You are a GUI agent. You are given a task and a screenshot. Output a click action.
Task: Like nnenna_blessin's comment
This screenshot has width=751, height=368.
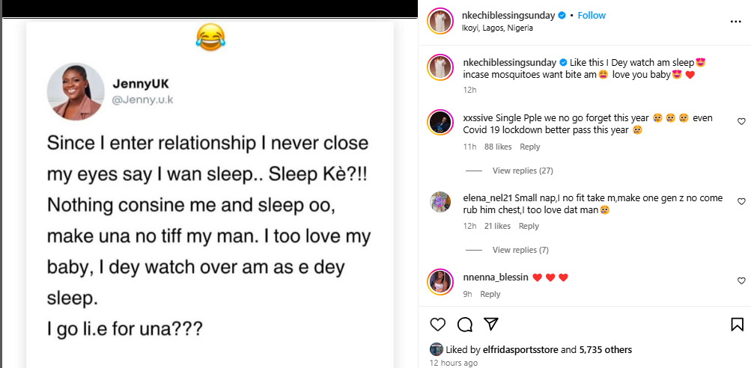click(741, 280)
